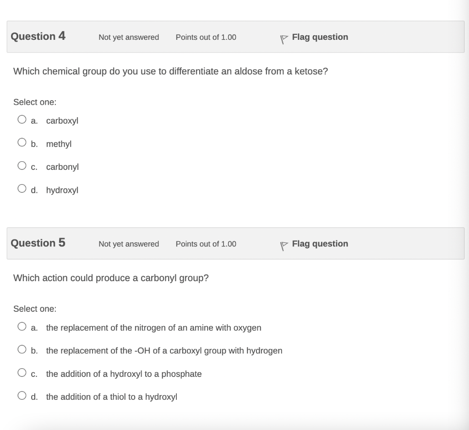Screen dimensions: 469x430
Task: Click the flag icon for Question 5
Action: (x=284, y=246)
